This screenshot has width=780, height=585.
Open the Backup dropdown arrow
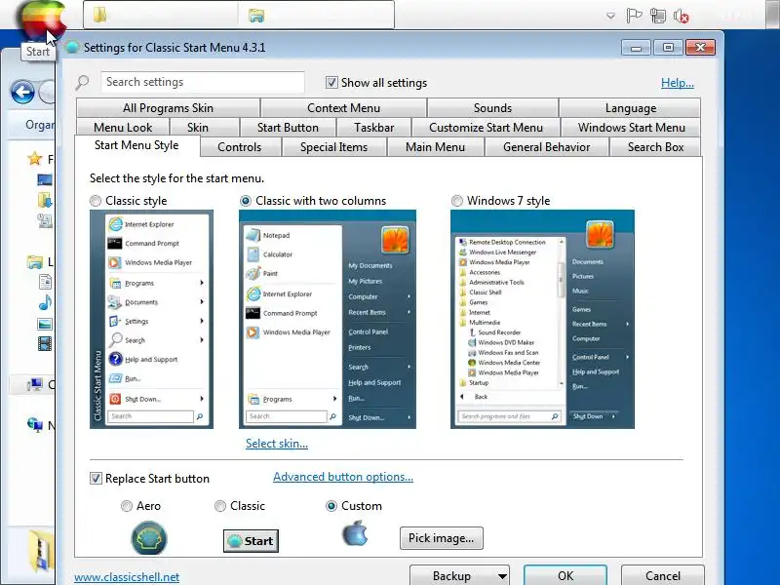pos(502,576)
